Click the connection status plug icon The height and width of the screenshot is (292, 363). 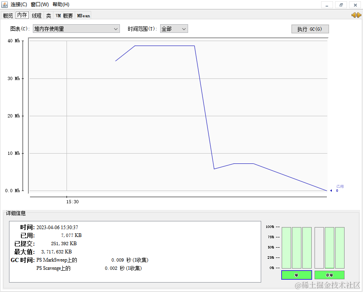pos(356,15)
